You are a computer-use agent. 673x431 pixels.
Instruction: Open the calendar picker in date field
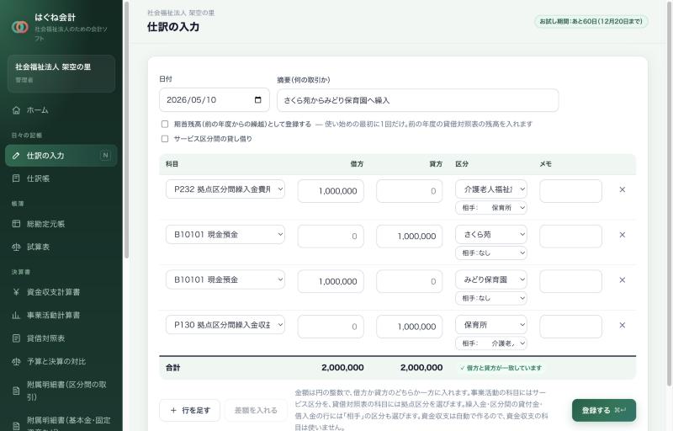[257, 100]
